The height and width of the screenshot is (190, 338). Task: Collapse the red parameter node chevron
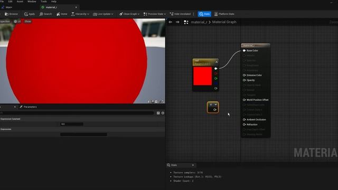click(x=217, y=62)
